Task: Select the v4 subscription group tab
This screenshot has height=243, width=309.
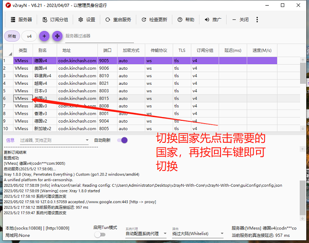Action: pos(29,36)
